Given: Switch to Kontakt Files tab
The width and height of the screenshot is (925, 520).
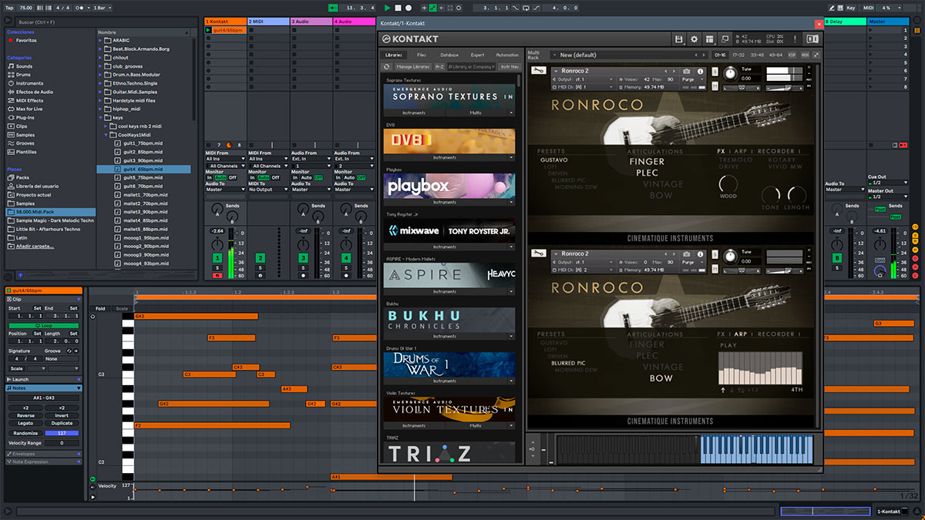Looking at the screenshot, I should [x=422, y=55].
